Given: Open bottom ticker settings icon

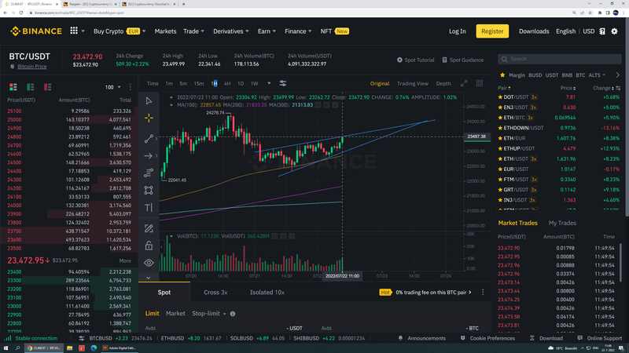Looking at the screenshot, I should coord(82,338).
